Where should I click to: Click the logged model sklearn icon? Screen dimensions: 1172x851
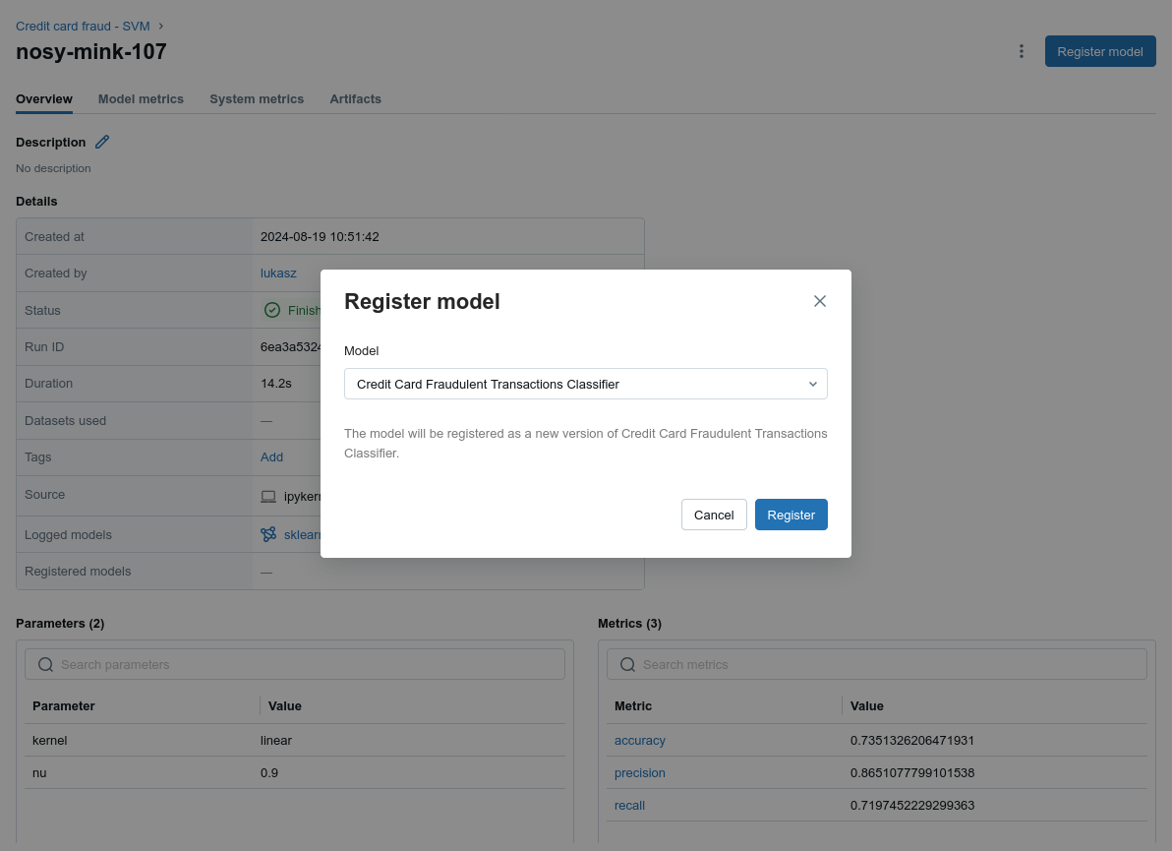point(268,534)
